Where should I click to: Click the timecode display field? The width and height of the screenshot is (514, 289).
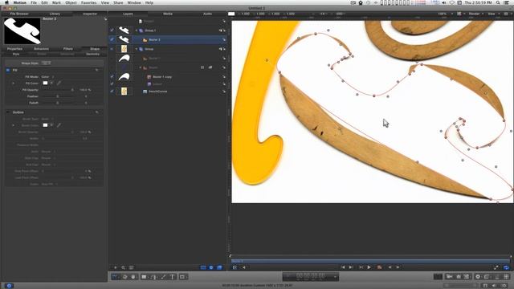[311, 276]
